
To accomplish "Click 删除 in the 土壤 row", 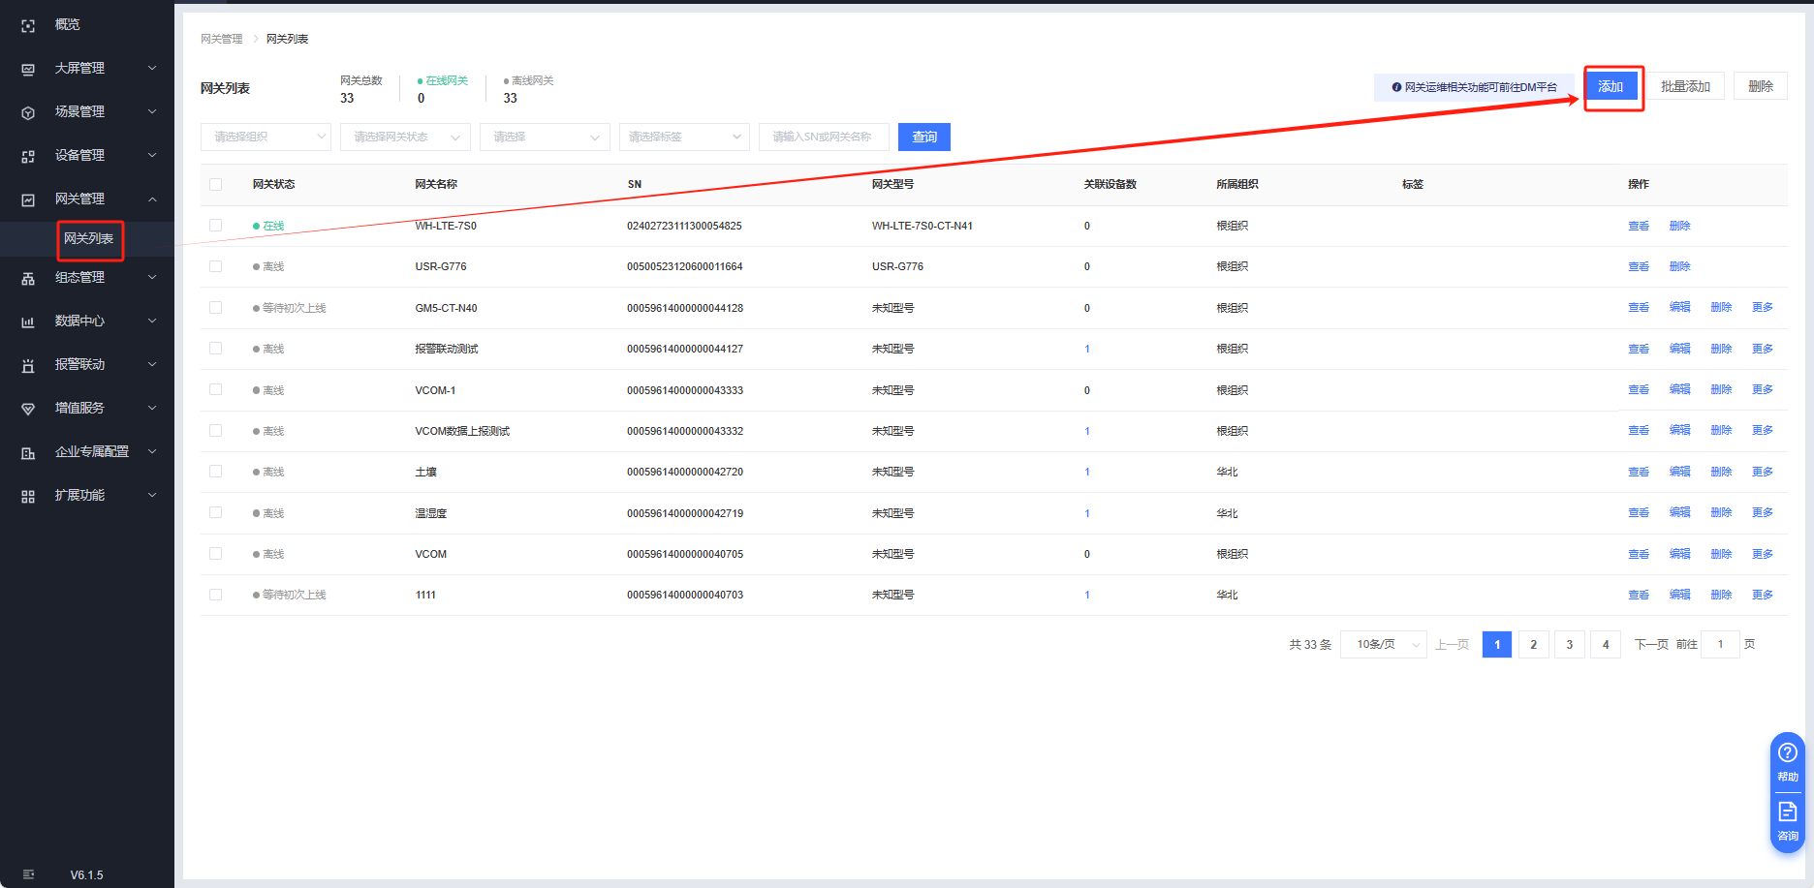I will click(1721, 472).
